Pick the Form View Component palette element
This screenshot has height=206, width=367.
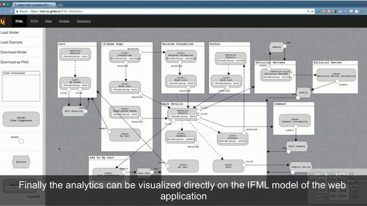click(x=21, y=119)
